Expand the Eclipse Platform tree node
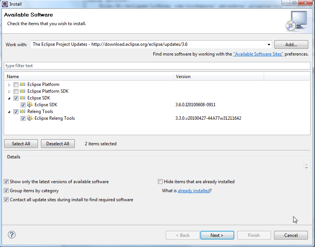 (x=9, y=85)
